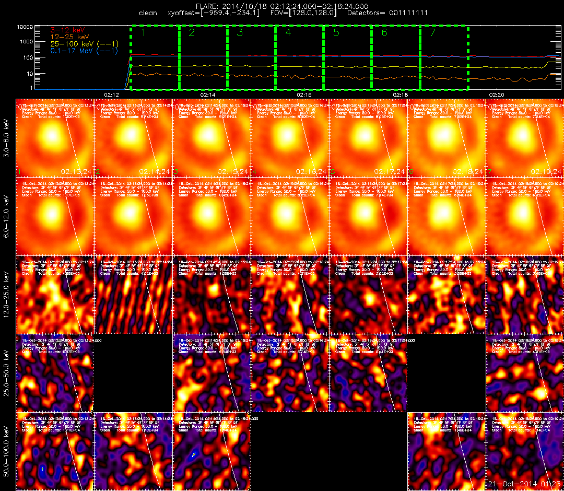Click the 25.0-50.0 keV row label
The width and height of the screenshot is (564, 491).
6,373
